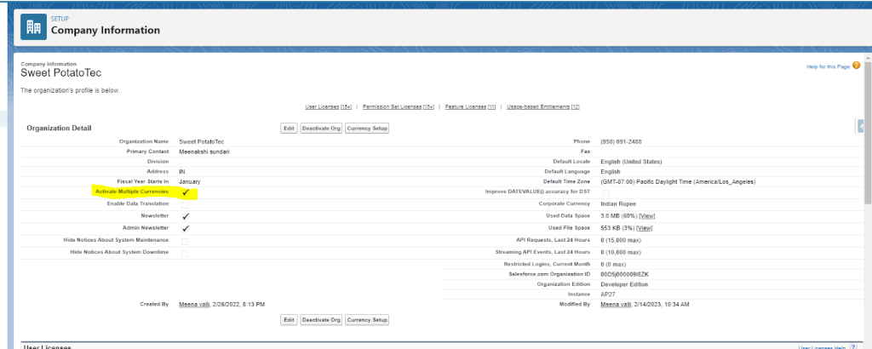
Task: Toggle Improve DATEVALUE() accuracy for DST checkbox
Action: tap(605, 192)
